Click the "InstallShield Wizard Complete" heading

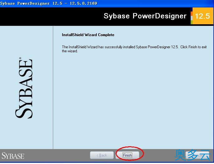88,35
